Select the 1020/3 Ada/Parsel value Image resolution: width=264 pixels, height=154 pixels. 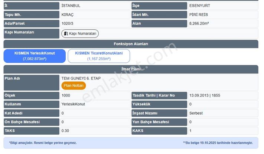pos(68,24)
